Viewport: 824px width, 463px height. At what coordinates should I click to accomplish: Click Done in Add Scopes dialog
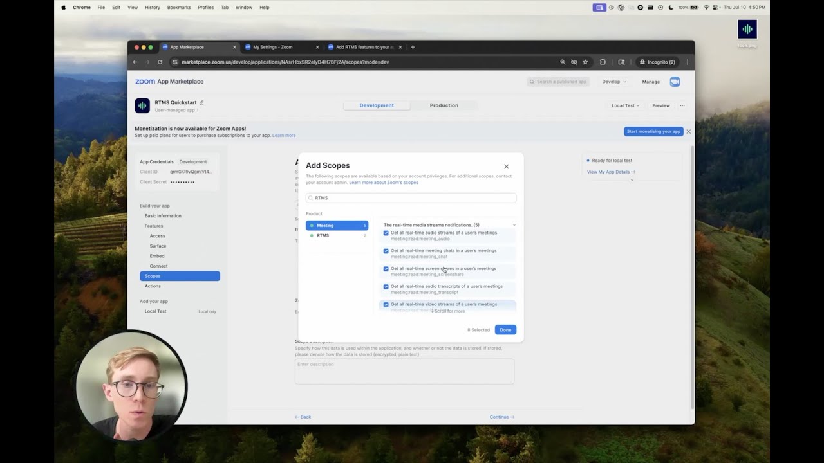(505, 330)
